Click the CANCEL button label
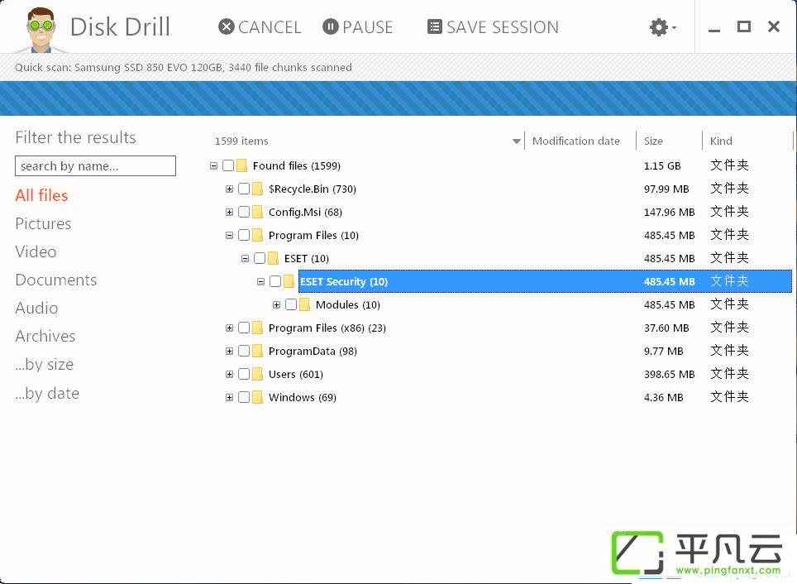Viewport: 797px width, 584px height. point(270,27)
